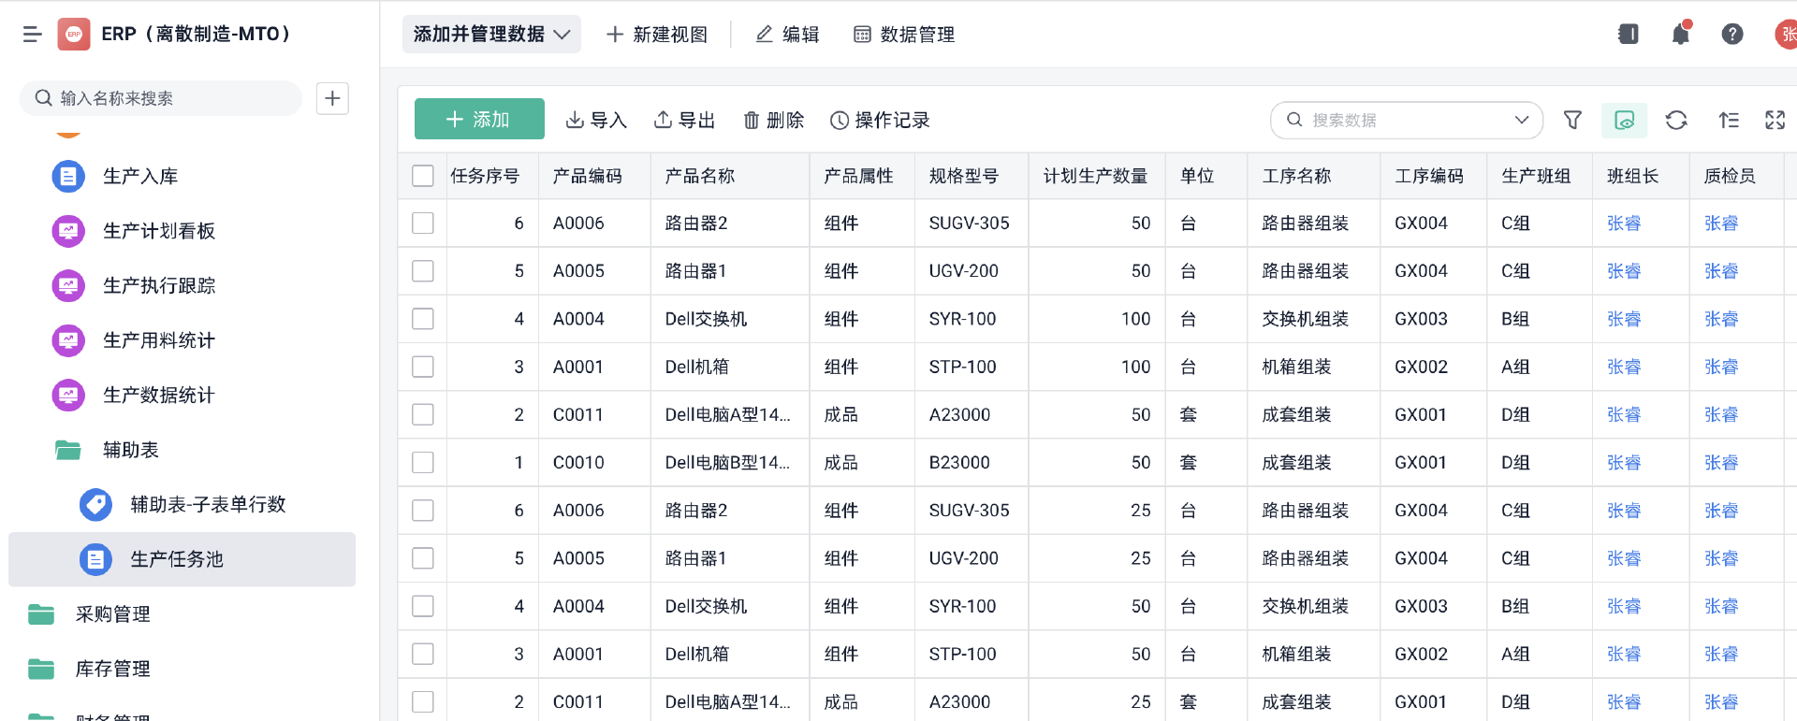Click the 计划生产数量 column header
This screenshot has width=1797, height=721.
[x=1095, y=176]
